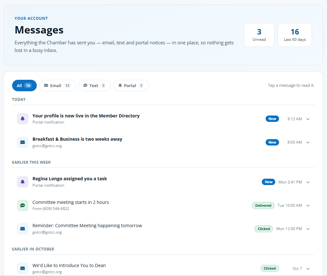Image resolution: width=327 pixels, height=276 pixels.
Task: Show only Portal notifications
Action: (x=131, y=86)
